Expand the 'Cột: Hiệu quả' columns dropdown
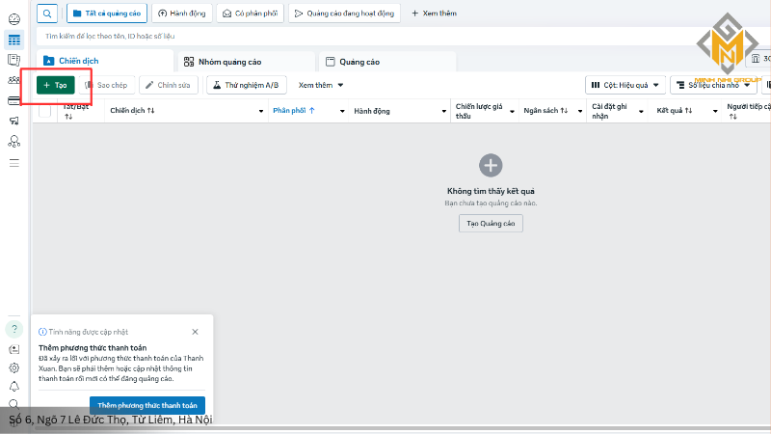The width and height of the screenshot is (771, 434). pos(625,85)
